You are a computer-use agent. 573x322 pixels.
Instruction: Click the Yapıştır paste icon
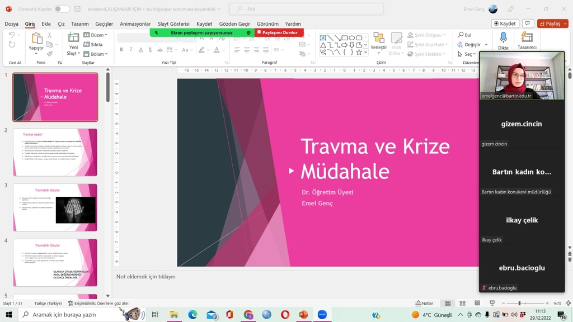[36, 39]
